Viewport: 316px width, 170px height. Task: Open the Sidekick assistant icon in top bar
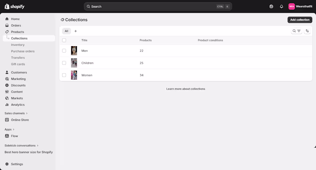tap(271, 6)
